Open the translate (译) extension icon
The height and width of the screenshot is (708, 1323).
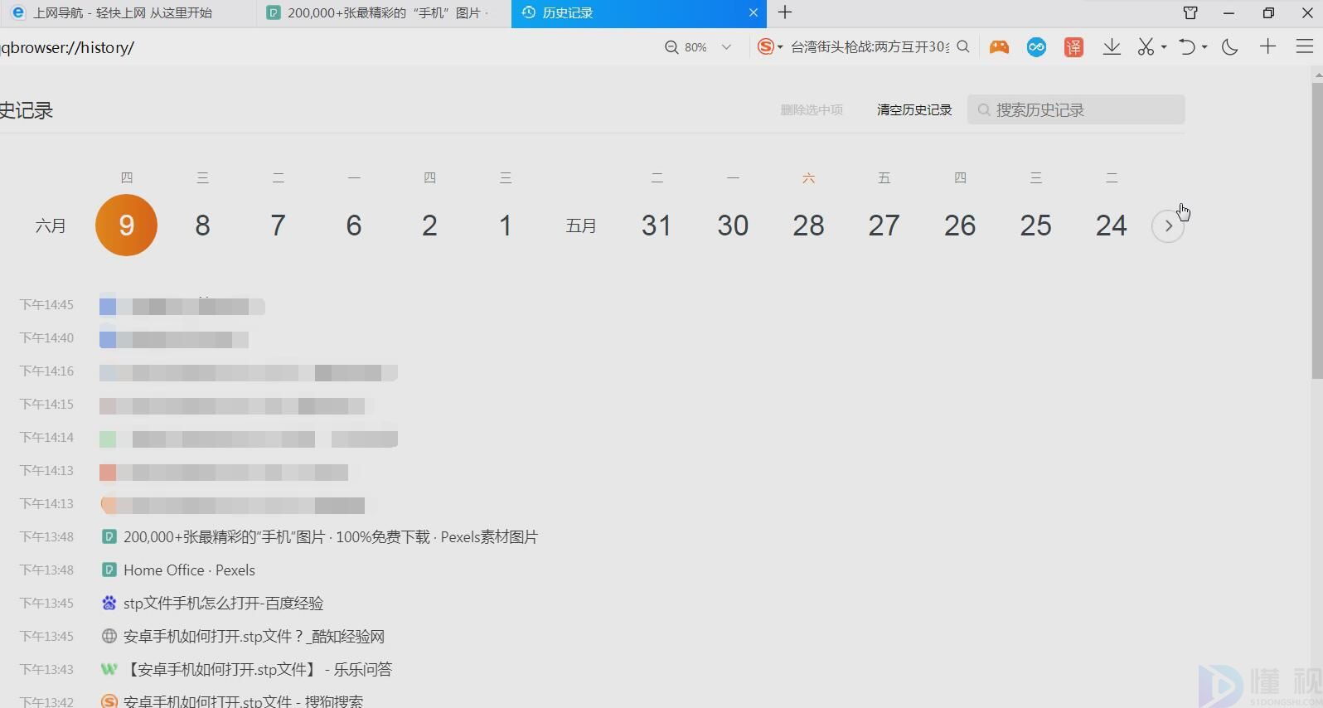coord(1073,47)
